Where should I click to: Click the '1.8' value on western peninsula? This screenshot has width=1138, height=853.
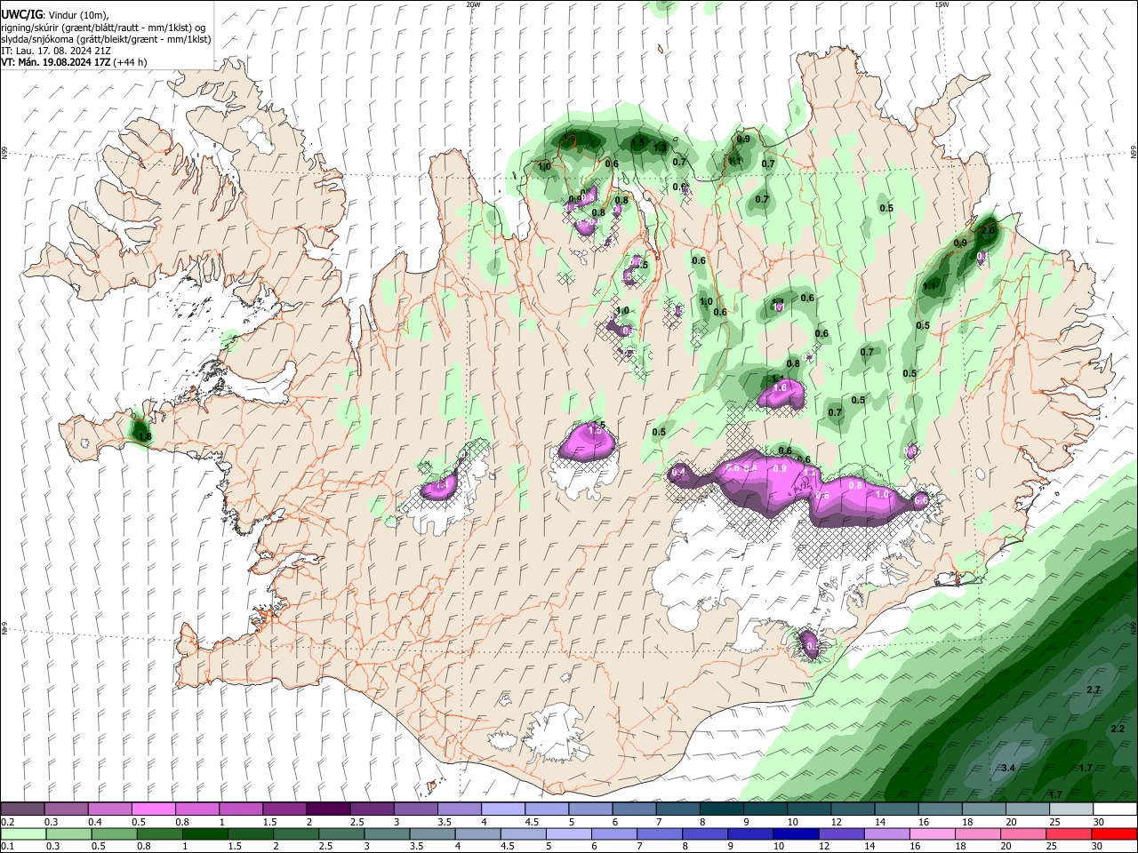pyautogui.click(x=144, y=436)
